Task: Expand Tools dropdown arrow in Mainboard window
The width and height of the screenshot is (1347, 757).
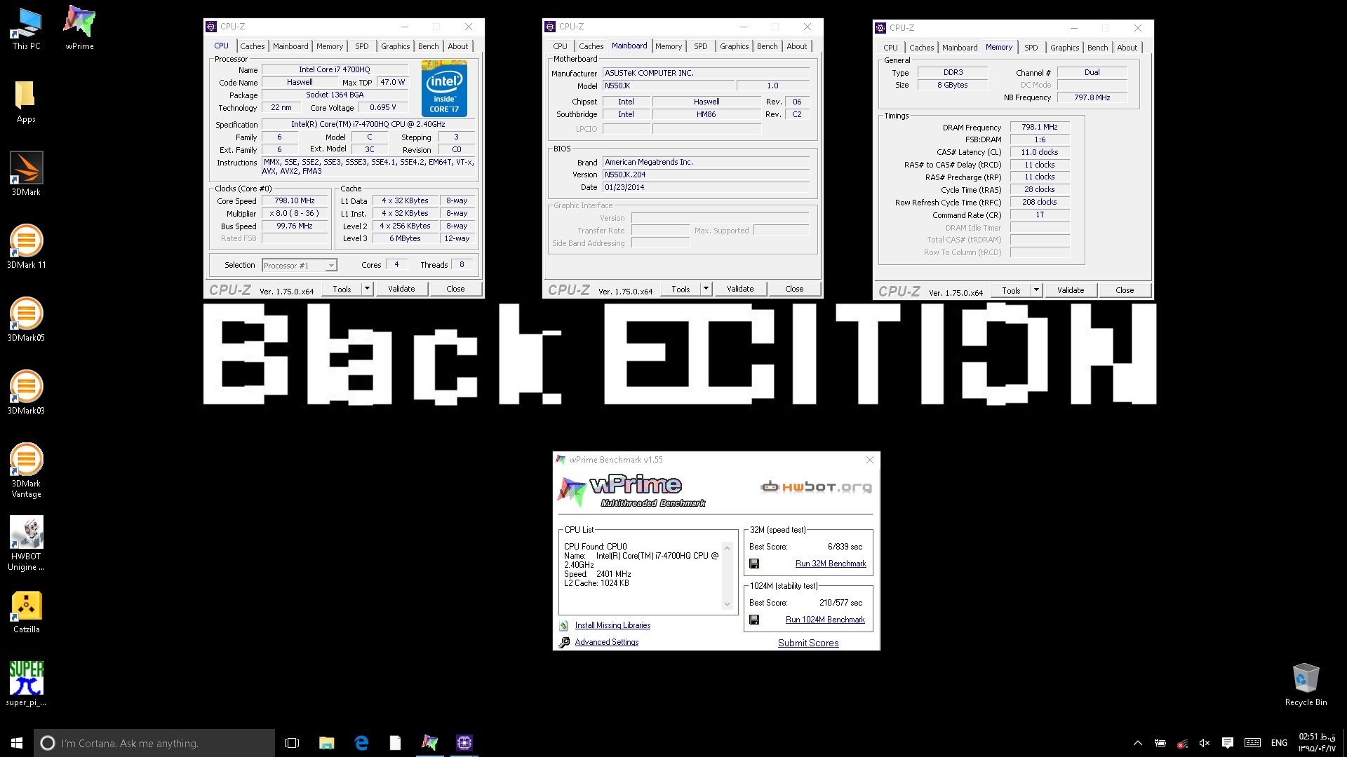Action: pos(706,289)
